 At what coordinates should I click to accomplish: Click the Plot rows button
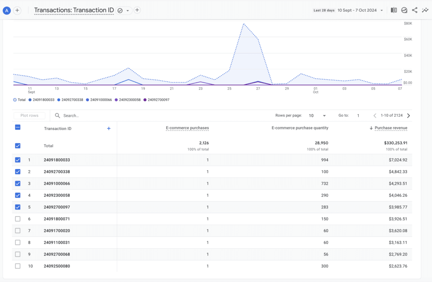30,115
